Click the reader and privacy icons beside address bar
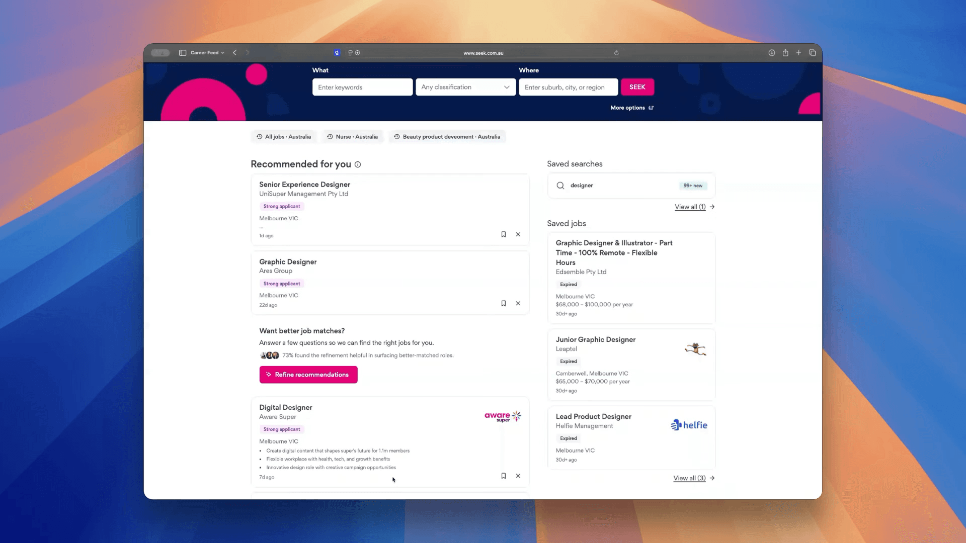Viewport: 966px width, 543px height. pos(354,53)
